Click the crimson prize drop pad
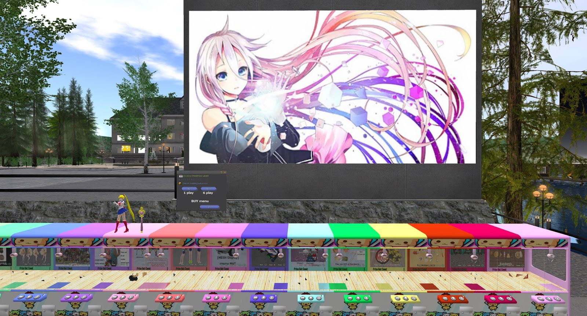 pos(474,286)
